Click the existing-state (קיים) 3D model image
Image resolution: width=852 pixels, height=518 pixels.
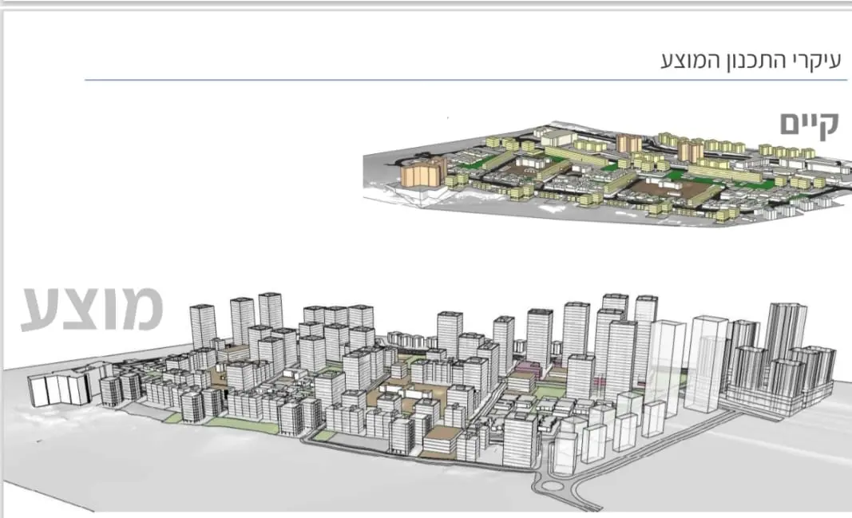[607, 172]
